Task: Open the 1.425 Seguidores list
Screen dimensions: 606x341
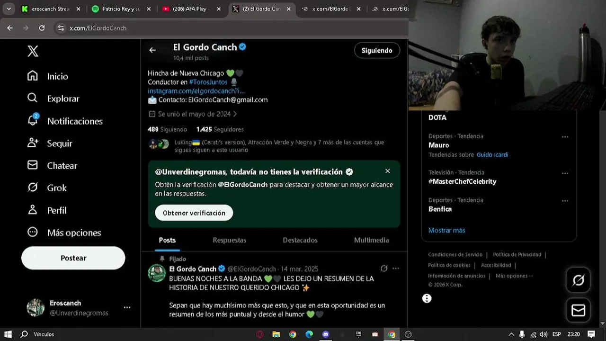Action: click(x=220, y=129)
